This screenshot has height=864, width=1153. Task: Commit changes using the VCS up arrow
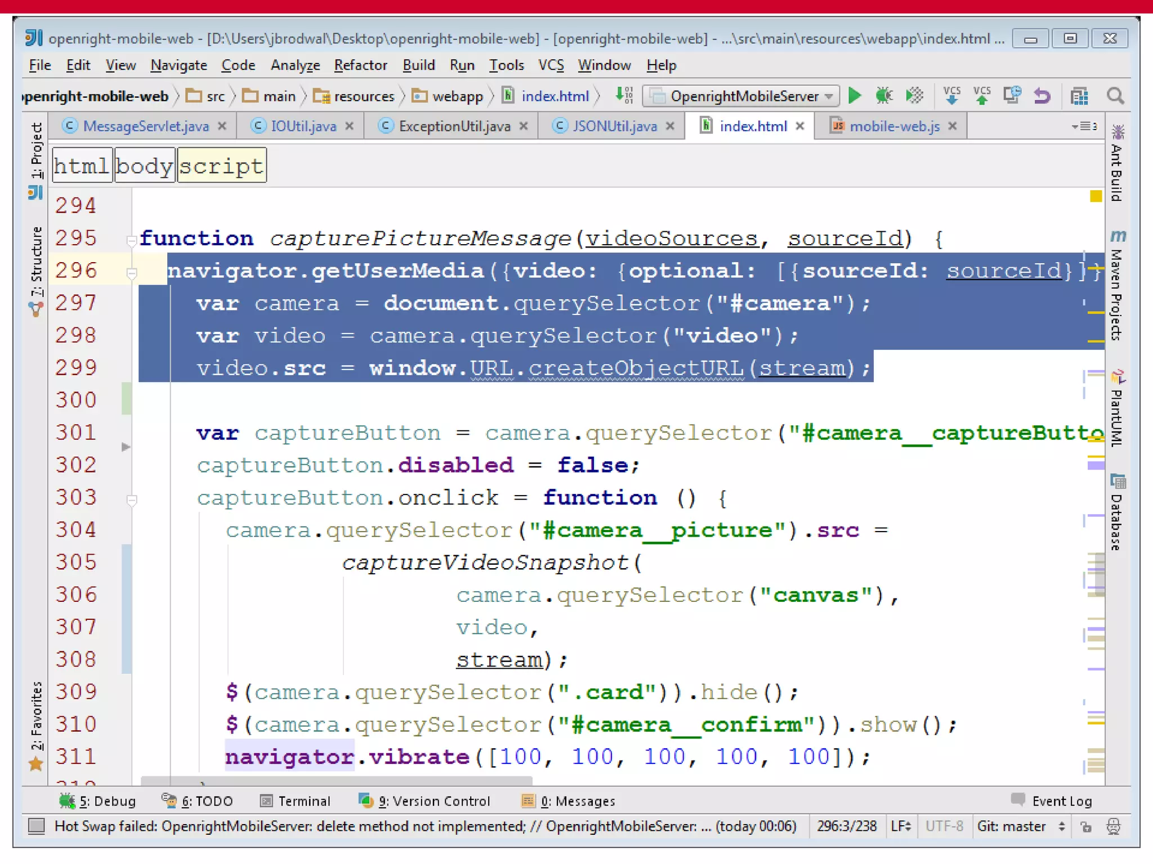[982, 96]
